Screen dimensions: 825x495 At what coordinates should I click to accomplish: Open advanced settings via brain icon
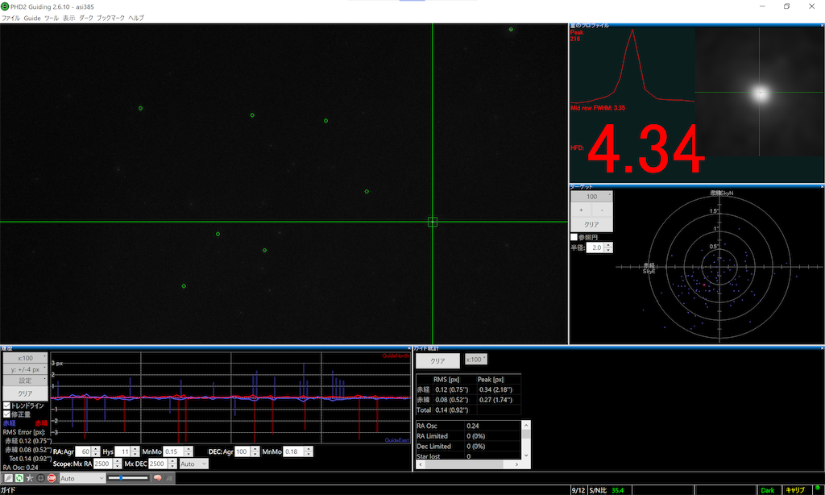(157, 478)
